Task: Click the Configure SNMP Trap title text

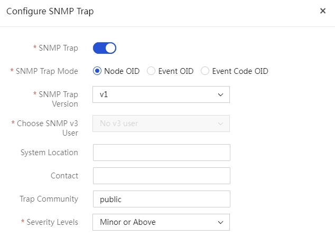Action: [50, 11]
